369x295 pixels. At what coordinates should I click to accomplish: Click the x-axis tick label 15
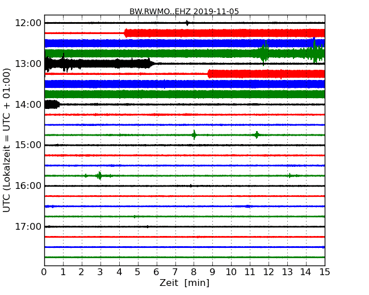tap(325, 272)
